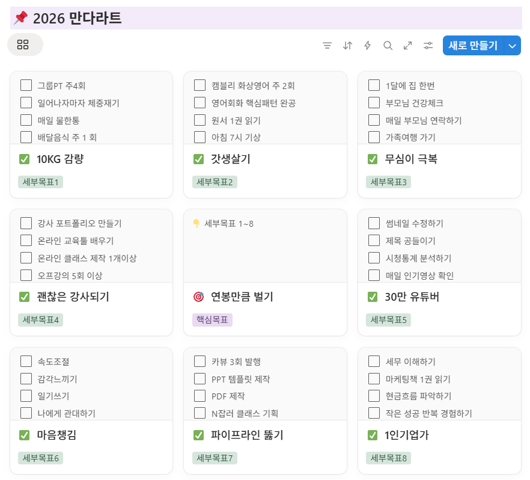This screenshot has width=530, height=480.
Task: Open the database Search
Action: [x=388, y=45]
